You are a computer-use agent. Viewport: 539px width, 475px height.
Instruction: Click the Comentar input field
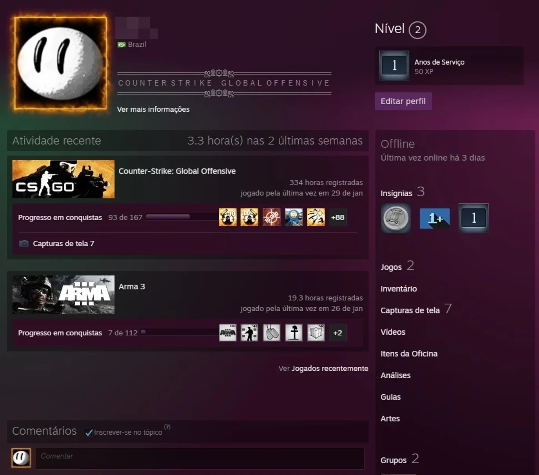tap(200, 458)
